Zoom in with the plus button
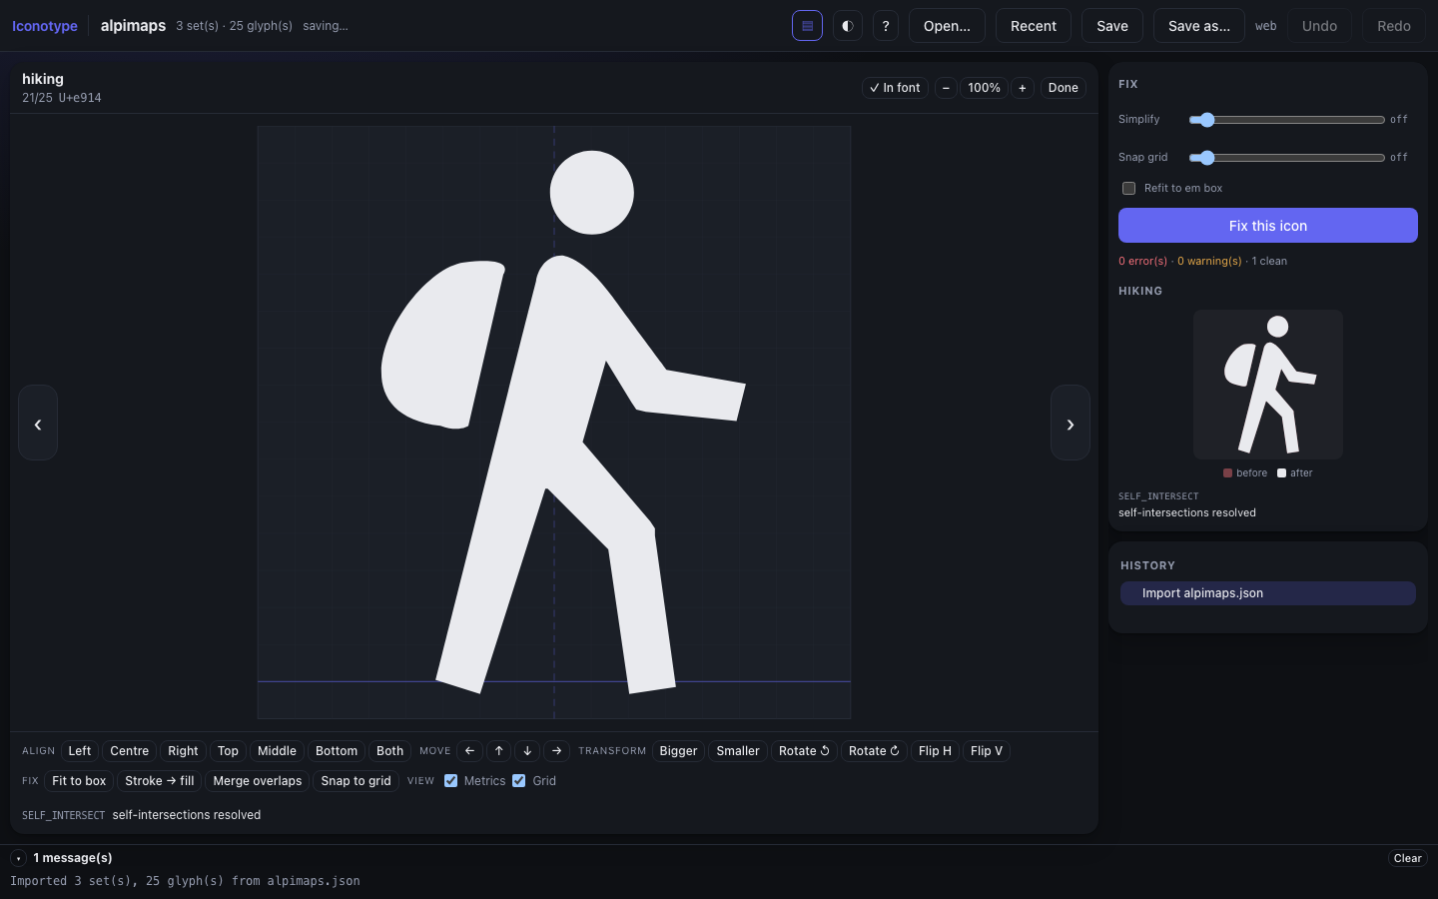 (x=1023, y=88)
